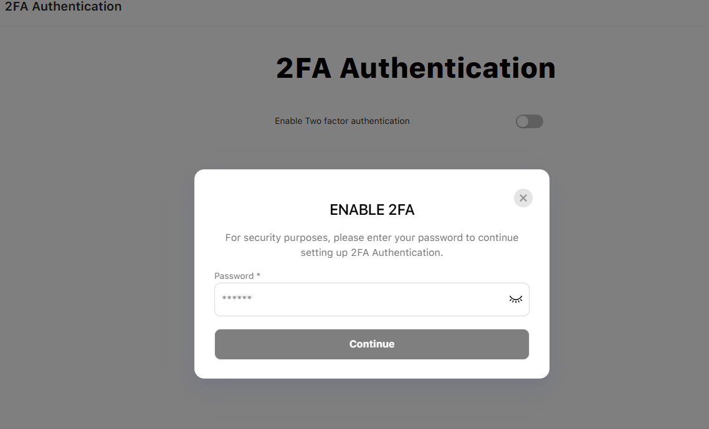Screen dimensions: 709x429
Task: Click the top-left 2FA Authentication page title
Action: (x=64, y=7)
